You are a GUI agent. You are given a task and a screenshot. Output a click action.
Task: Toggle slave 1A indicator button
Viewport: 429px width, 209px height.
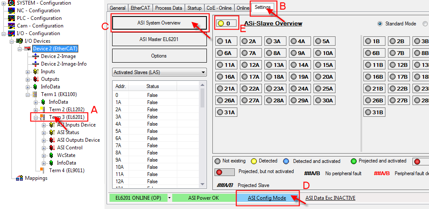(x=226, y=41)
